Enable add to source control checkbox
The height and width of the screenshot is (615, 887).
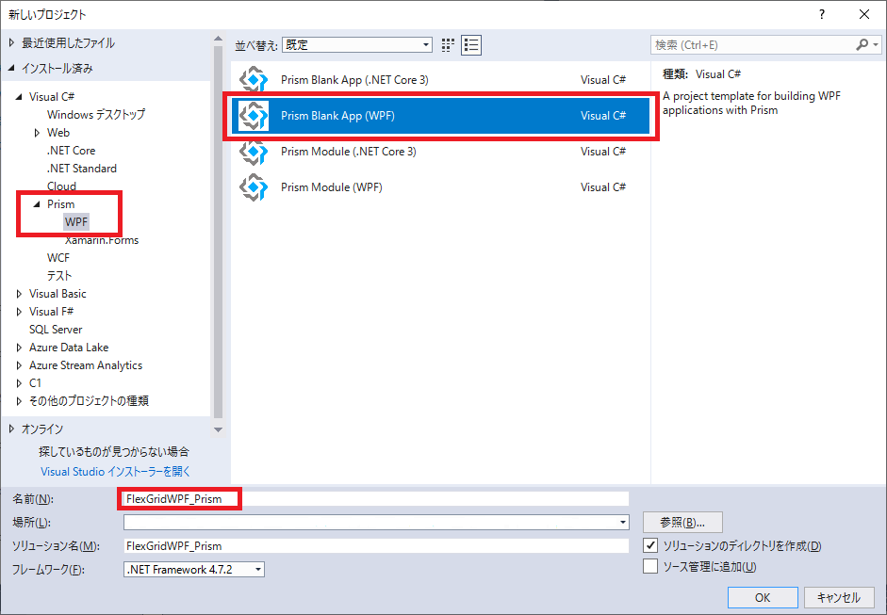(650, 566)
